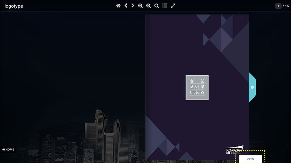Image resolution: width=291 pixels, height=163 pixels.
Task: Show the table of contents list
Action: pos(165,6)
